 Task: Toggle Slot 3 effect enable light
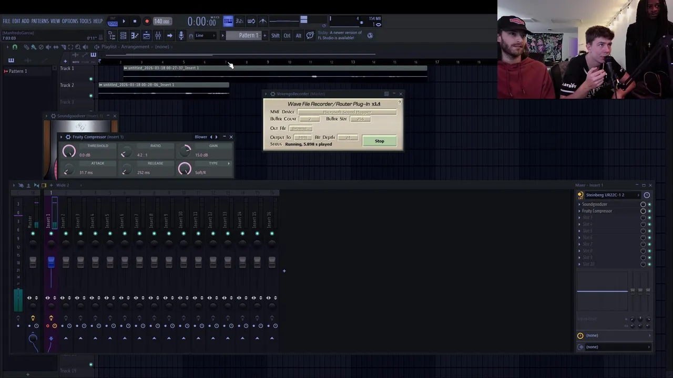(649, 218)
